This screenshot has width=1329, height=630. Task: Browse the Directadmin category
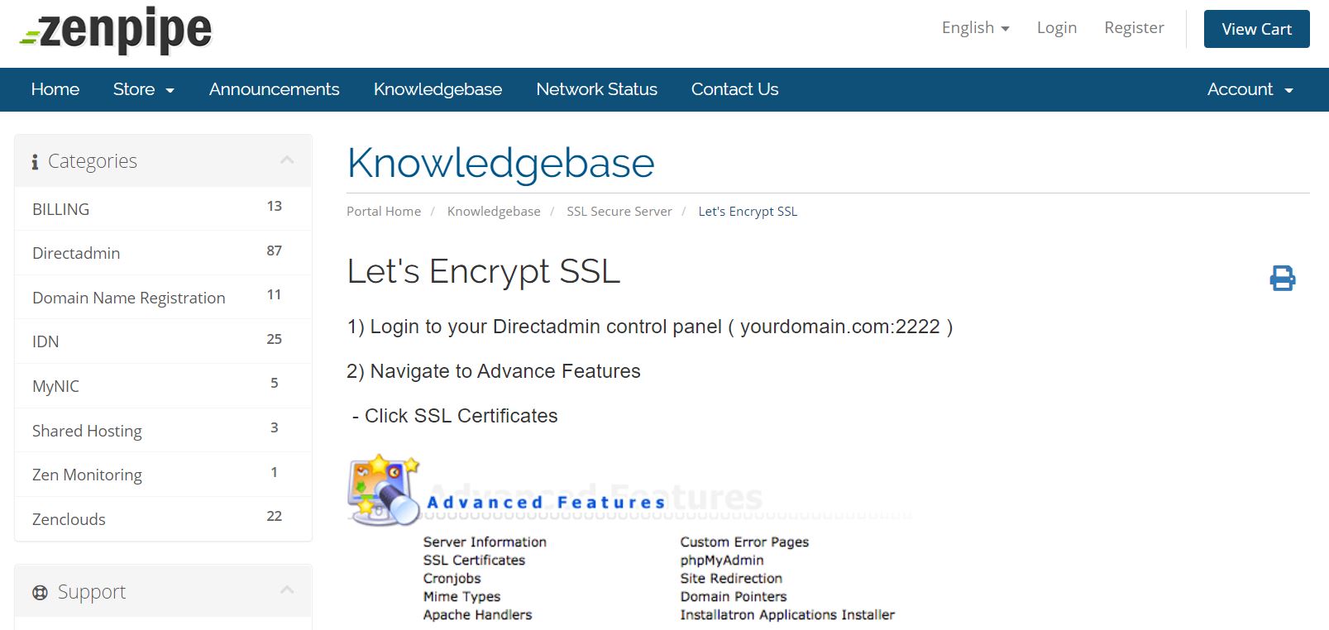tap(163, 253)
